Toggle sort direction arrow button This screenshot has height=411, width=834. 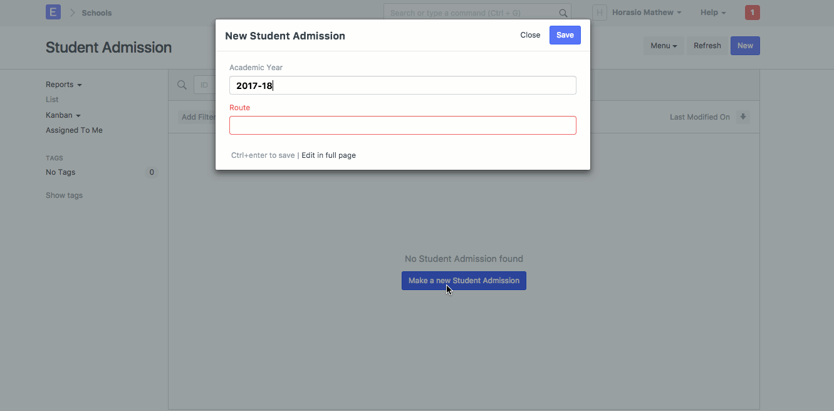(743, 117)
